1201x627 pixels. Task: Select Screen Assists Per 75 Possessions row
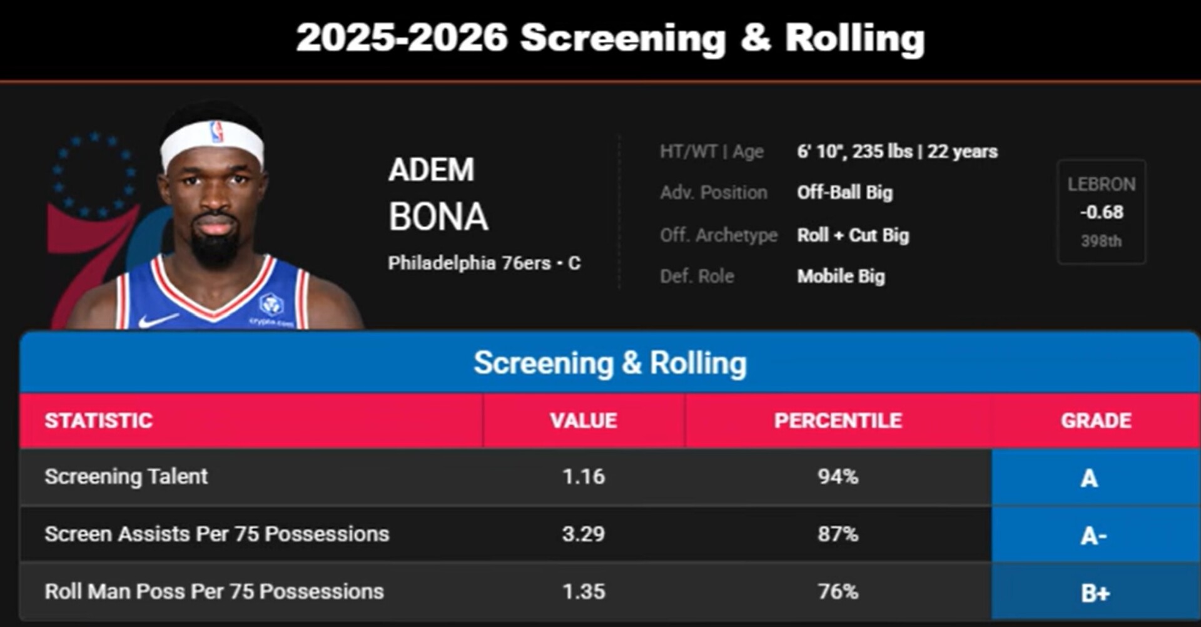[x=610, y=534]
